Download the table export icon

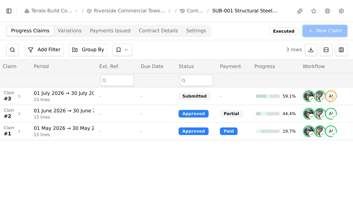[x=311, y=50]
